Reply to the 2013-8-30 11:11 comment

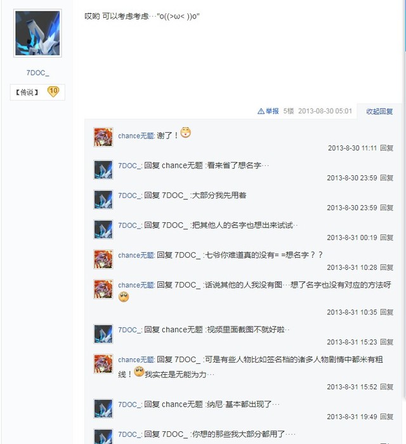(386, 148)
